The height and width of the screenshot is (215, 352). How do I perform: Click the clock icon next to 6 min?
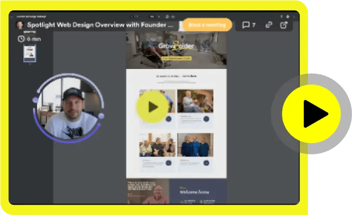pyautogui.click(x=21, y=39)
